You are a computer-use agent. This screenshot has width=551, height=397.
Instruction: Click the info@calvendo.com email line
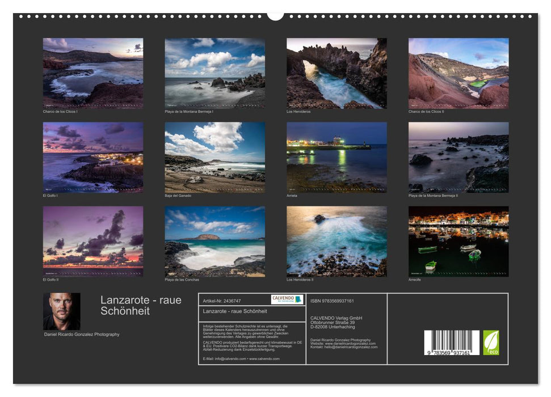pyautogui.click(x=241, y=358)
